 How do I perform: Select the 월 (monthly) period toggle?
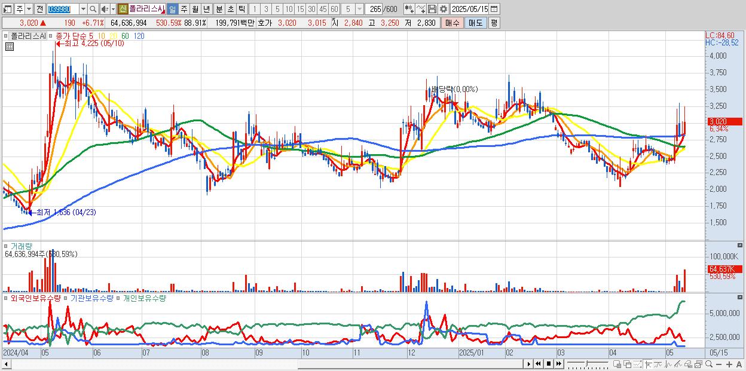195,9
